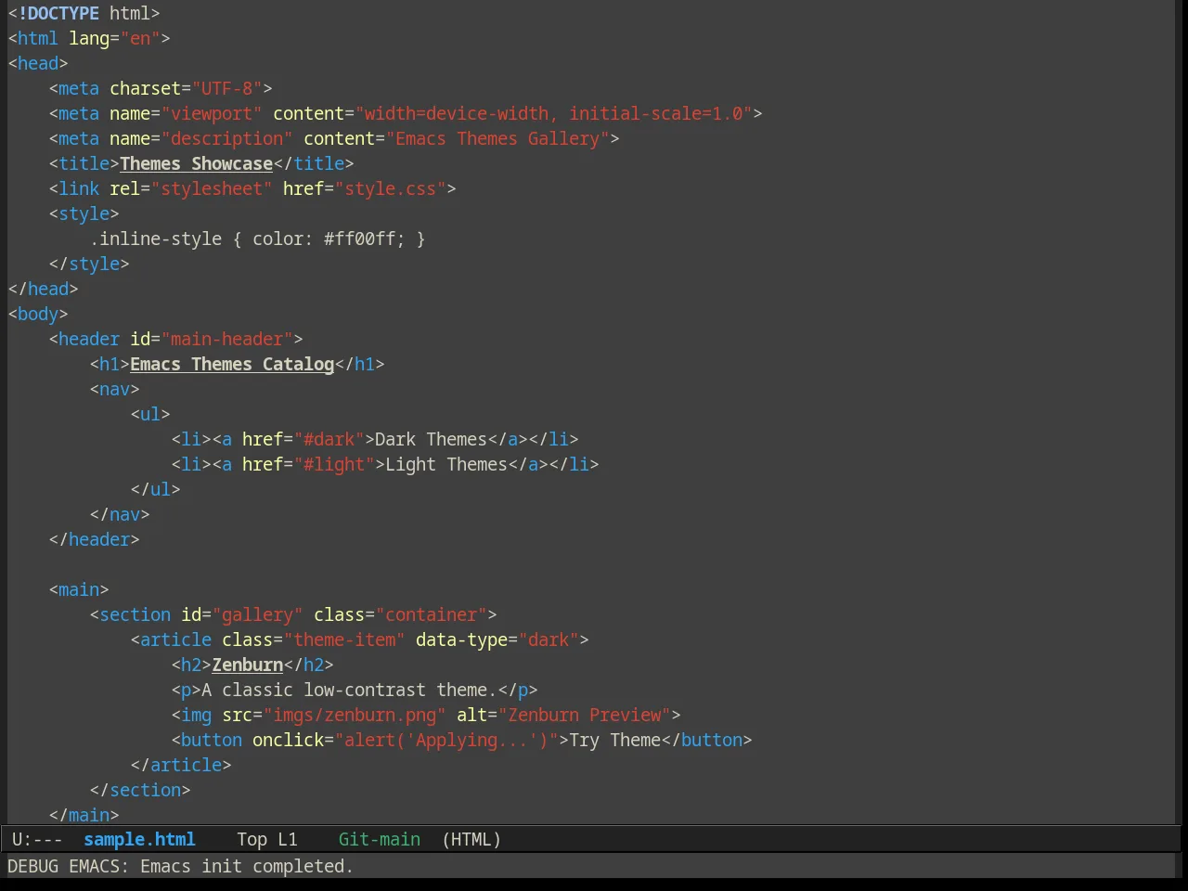The image size is (1188, 891).
Task: Click the "gallery" id value
Action: (257, 614)
